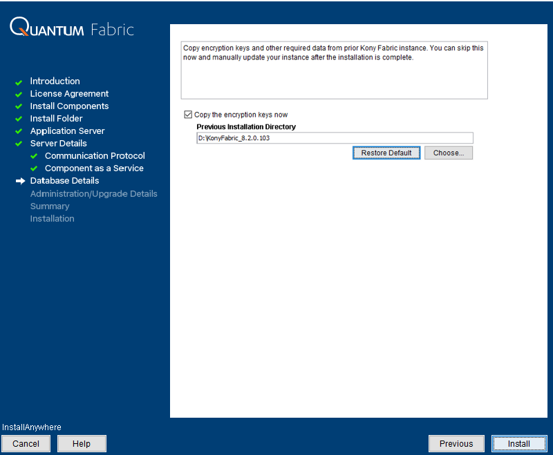Image resolution: width=553 pixels, height=455 pixels.
Task: Click the encryption keys description text box
Action: (x=335, y=70)
